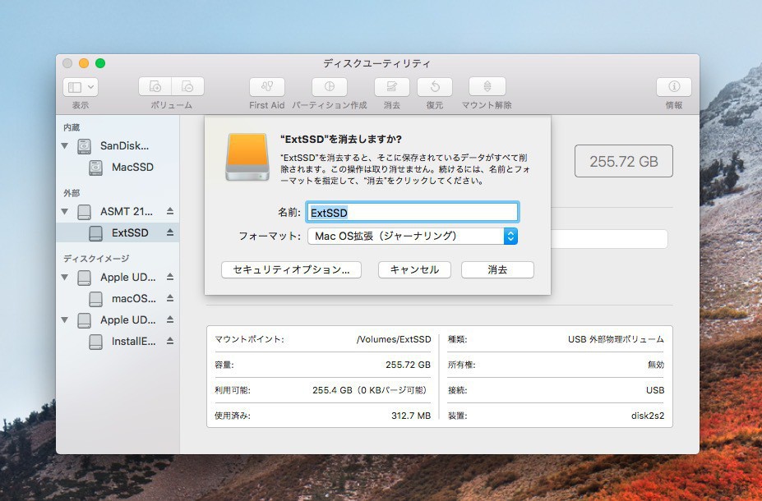Screen dimensions: 762x501
Task: Click the cancel (キャンセル) button
Action: [x=414, y=269]
